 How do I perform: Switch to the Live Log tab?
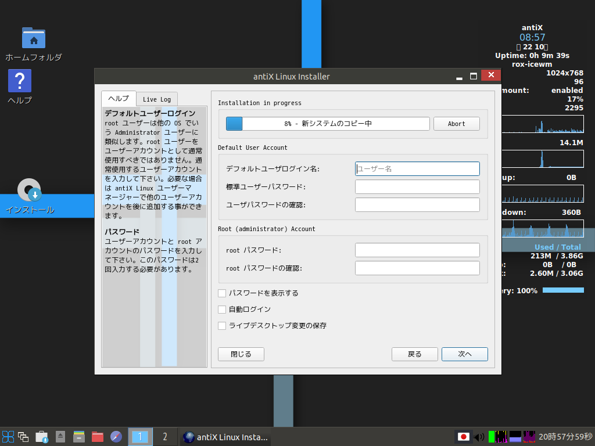[x=157, y=99]
